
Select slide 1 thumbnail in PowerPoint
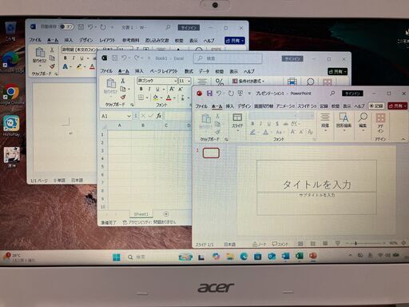click(x=211, y=153)
